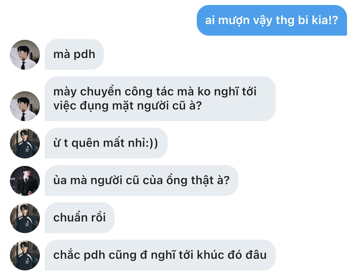
Task: Tap the "mày chuyển công tác" message bubble
Action: (160, 99)
